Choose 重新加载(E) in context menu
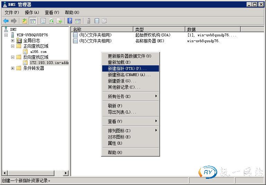Viewport: 266px width, 185px height. point(131,62)
